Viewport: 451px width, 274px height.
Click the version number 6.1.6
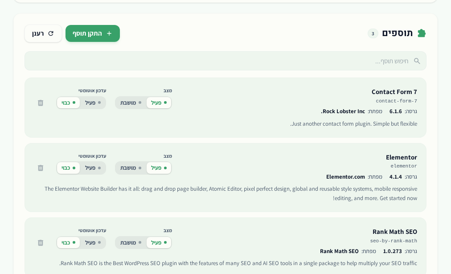[395, 111]
